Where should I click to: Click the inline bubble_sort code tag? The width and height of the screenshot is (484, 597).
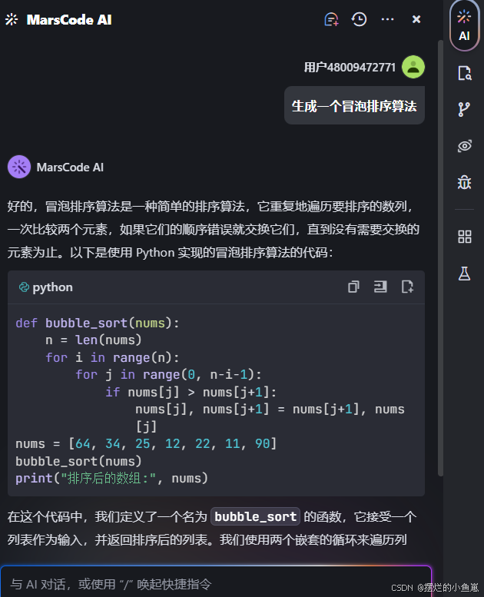[x=255, y=516]
